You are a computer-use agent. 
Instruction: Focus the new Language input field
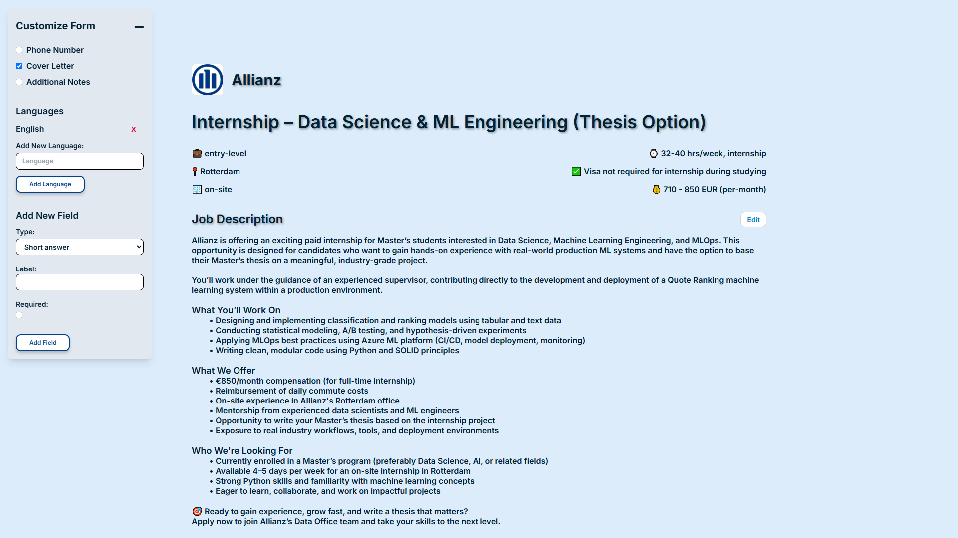(x=80, y=161)
